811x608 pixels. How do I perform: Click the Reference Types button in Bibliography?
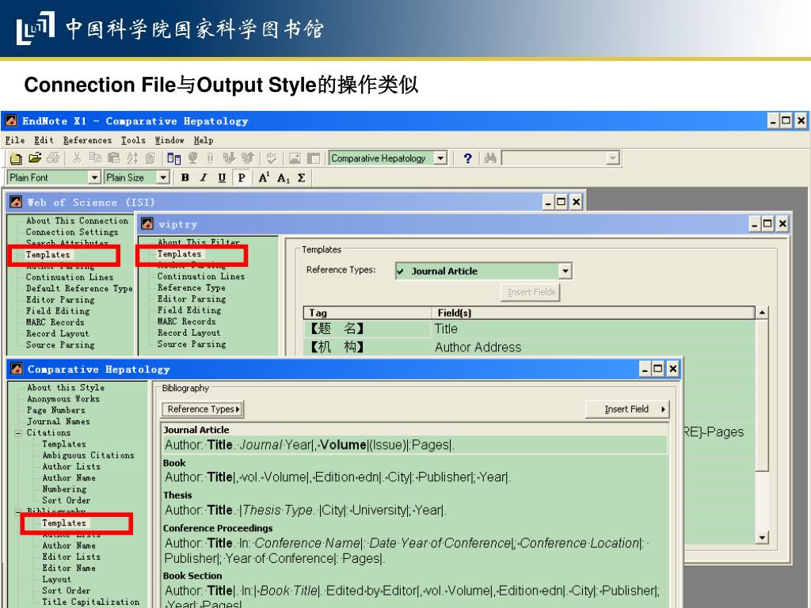pos(202,409)
